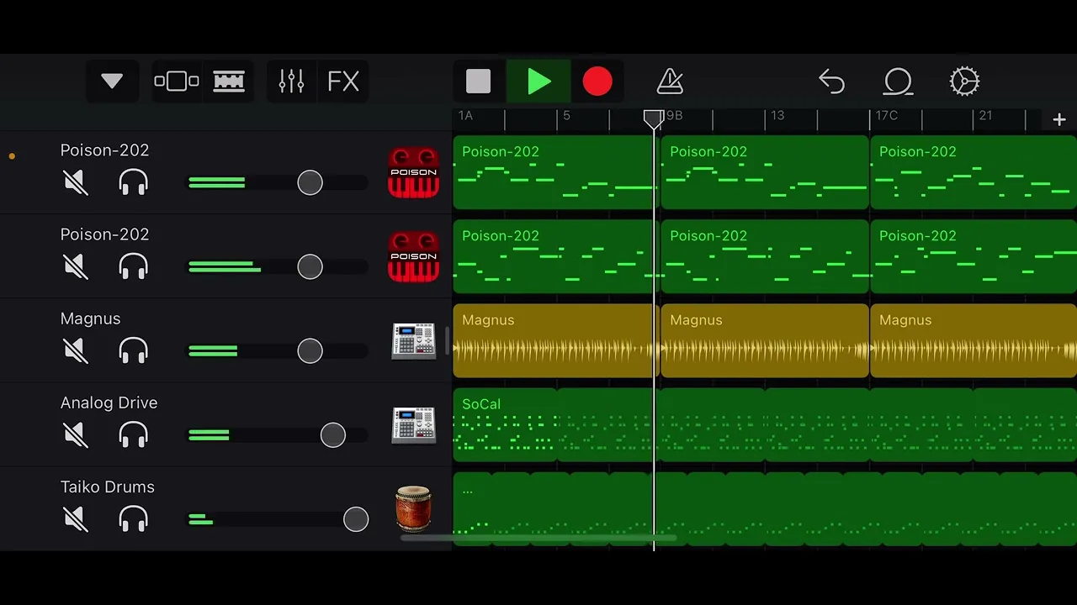1077x605 pixels.
Task: Stop playback with the square button
Action: pos(479,82)
